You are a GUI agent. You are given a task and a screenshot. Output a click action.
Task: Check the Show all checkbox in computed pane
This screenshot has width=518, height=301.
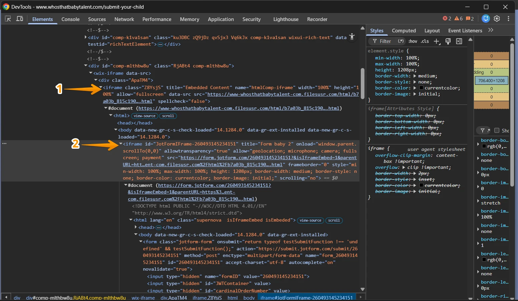(x=497, y=130)
